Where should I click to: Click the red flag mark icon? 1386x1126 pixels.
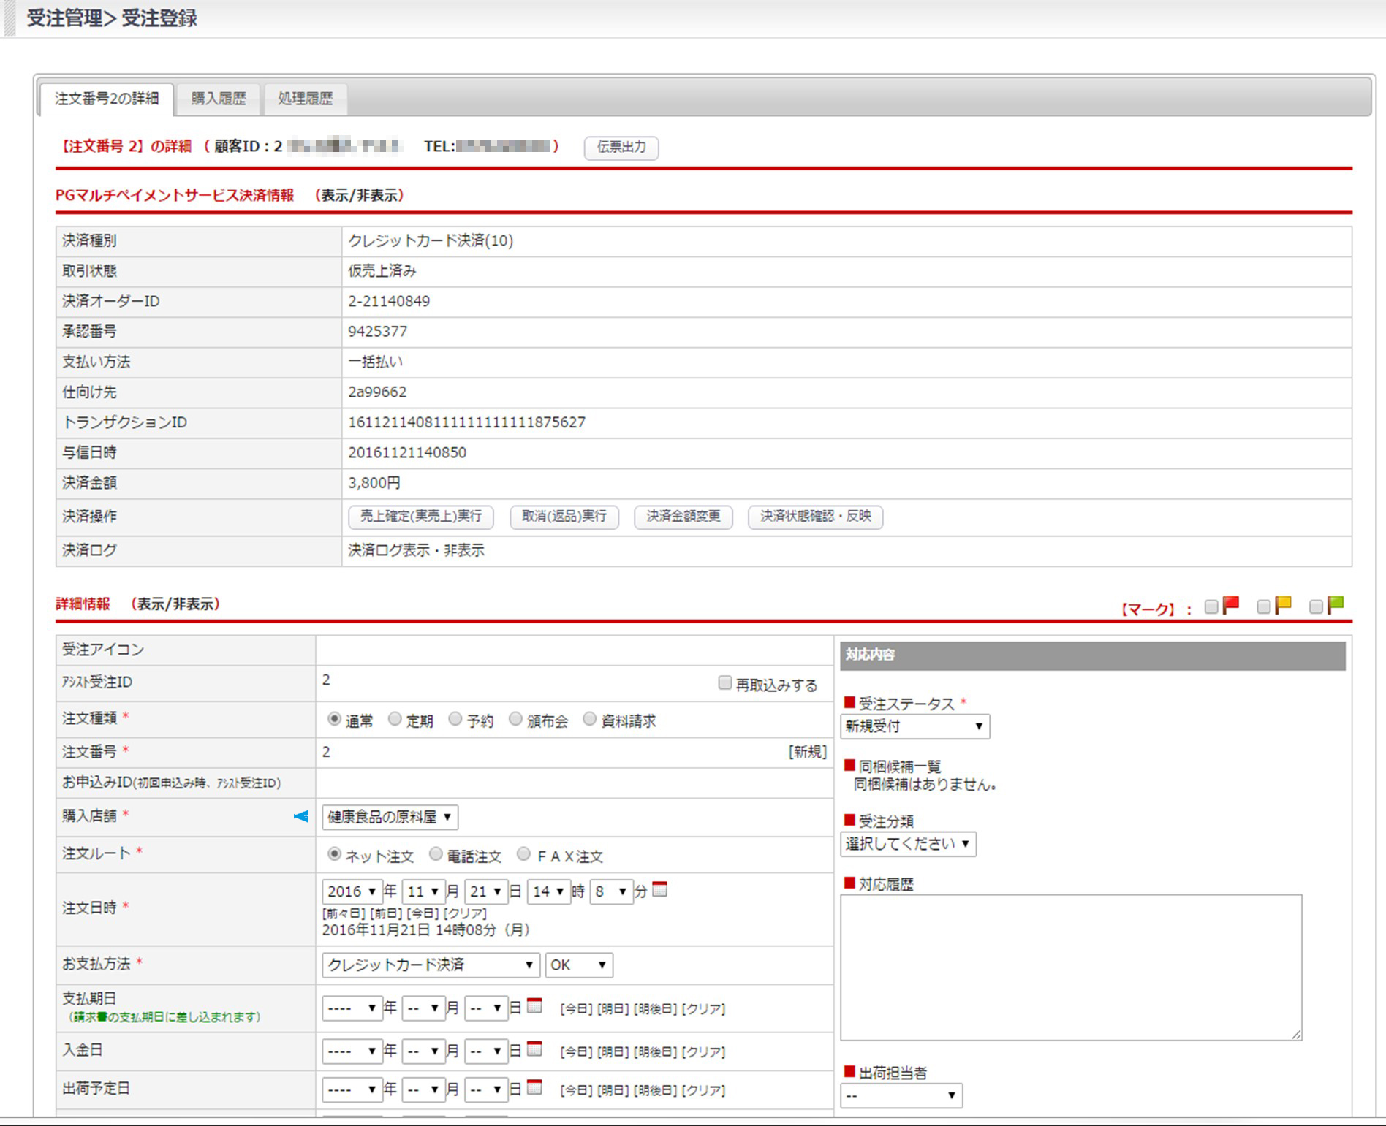coord(1231,605)
